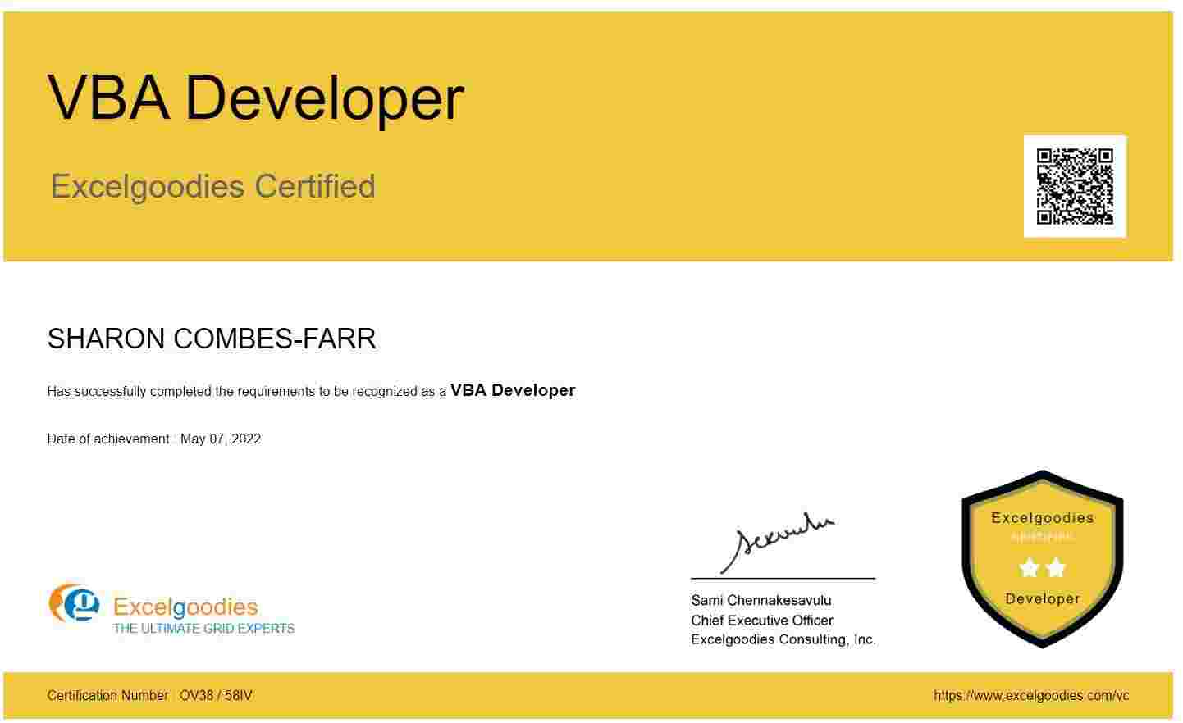
Task: Click the name 'Sami Chennakesavulu'
Action: [x=760, y=601]
